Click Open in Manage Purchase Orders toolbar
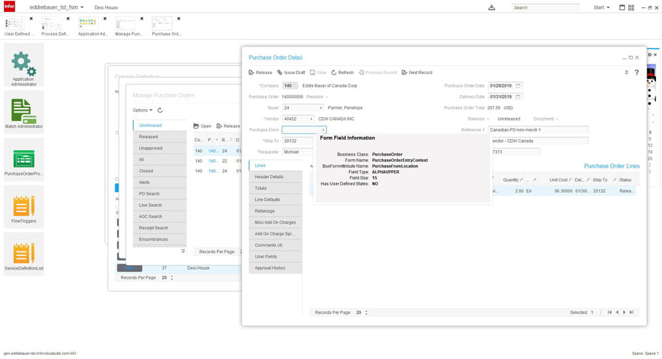This screenshot has width=662, height=359. click(202, 127)
